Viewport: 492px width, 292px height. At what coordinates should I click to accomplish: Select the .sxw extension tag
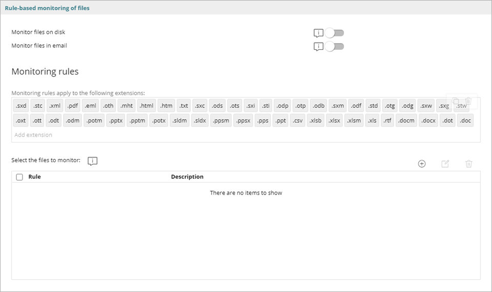[x=426, y=106]
